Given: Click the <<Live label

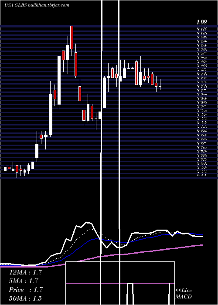Looking at the screenshot, I should pos(184,290).
